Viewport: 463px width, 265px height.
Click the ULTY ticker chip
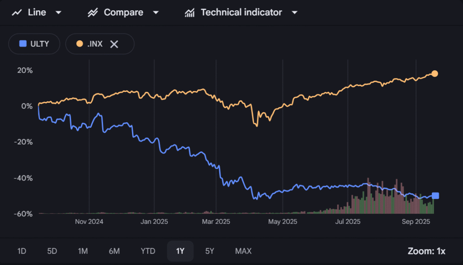34,44
